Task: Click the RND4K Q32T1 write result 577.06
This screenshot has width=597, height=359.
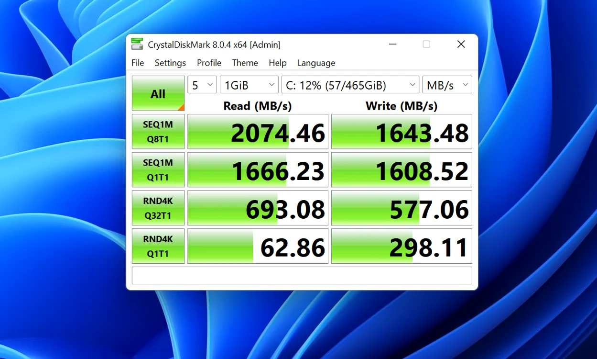Action: [402, 208]
